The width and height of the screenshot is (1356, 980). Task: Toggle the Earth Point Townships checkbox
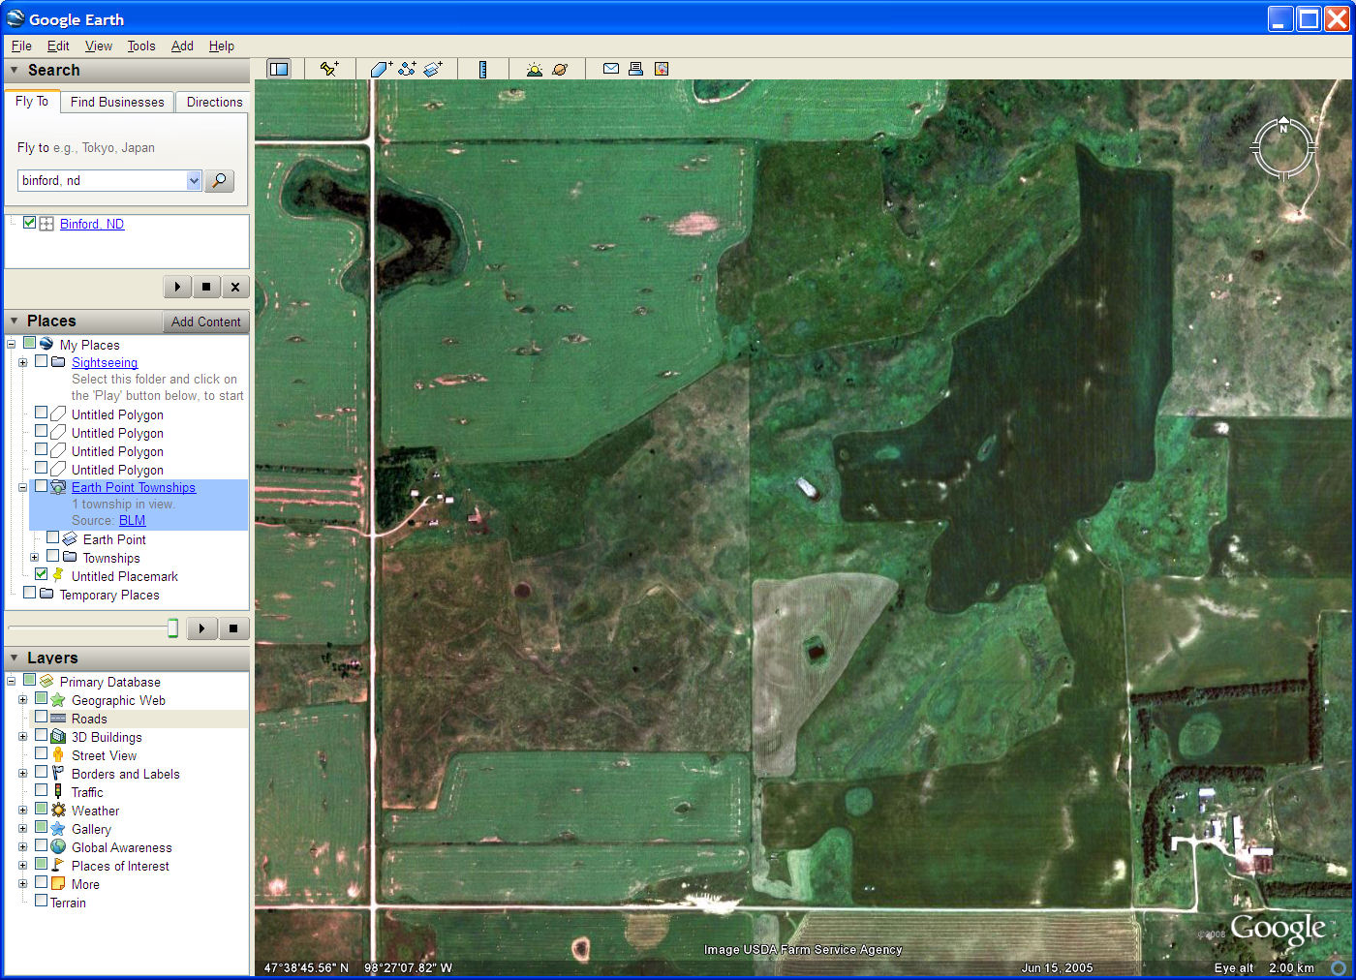tap(42, 486)
